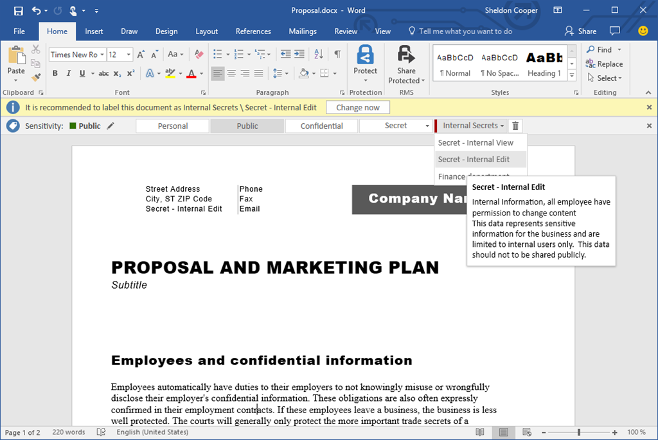Click the pencil icon beside Public label
658x440 pixels.
[x=111, y=126]
